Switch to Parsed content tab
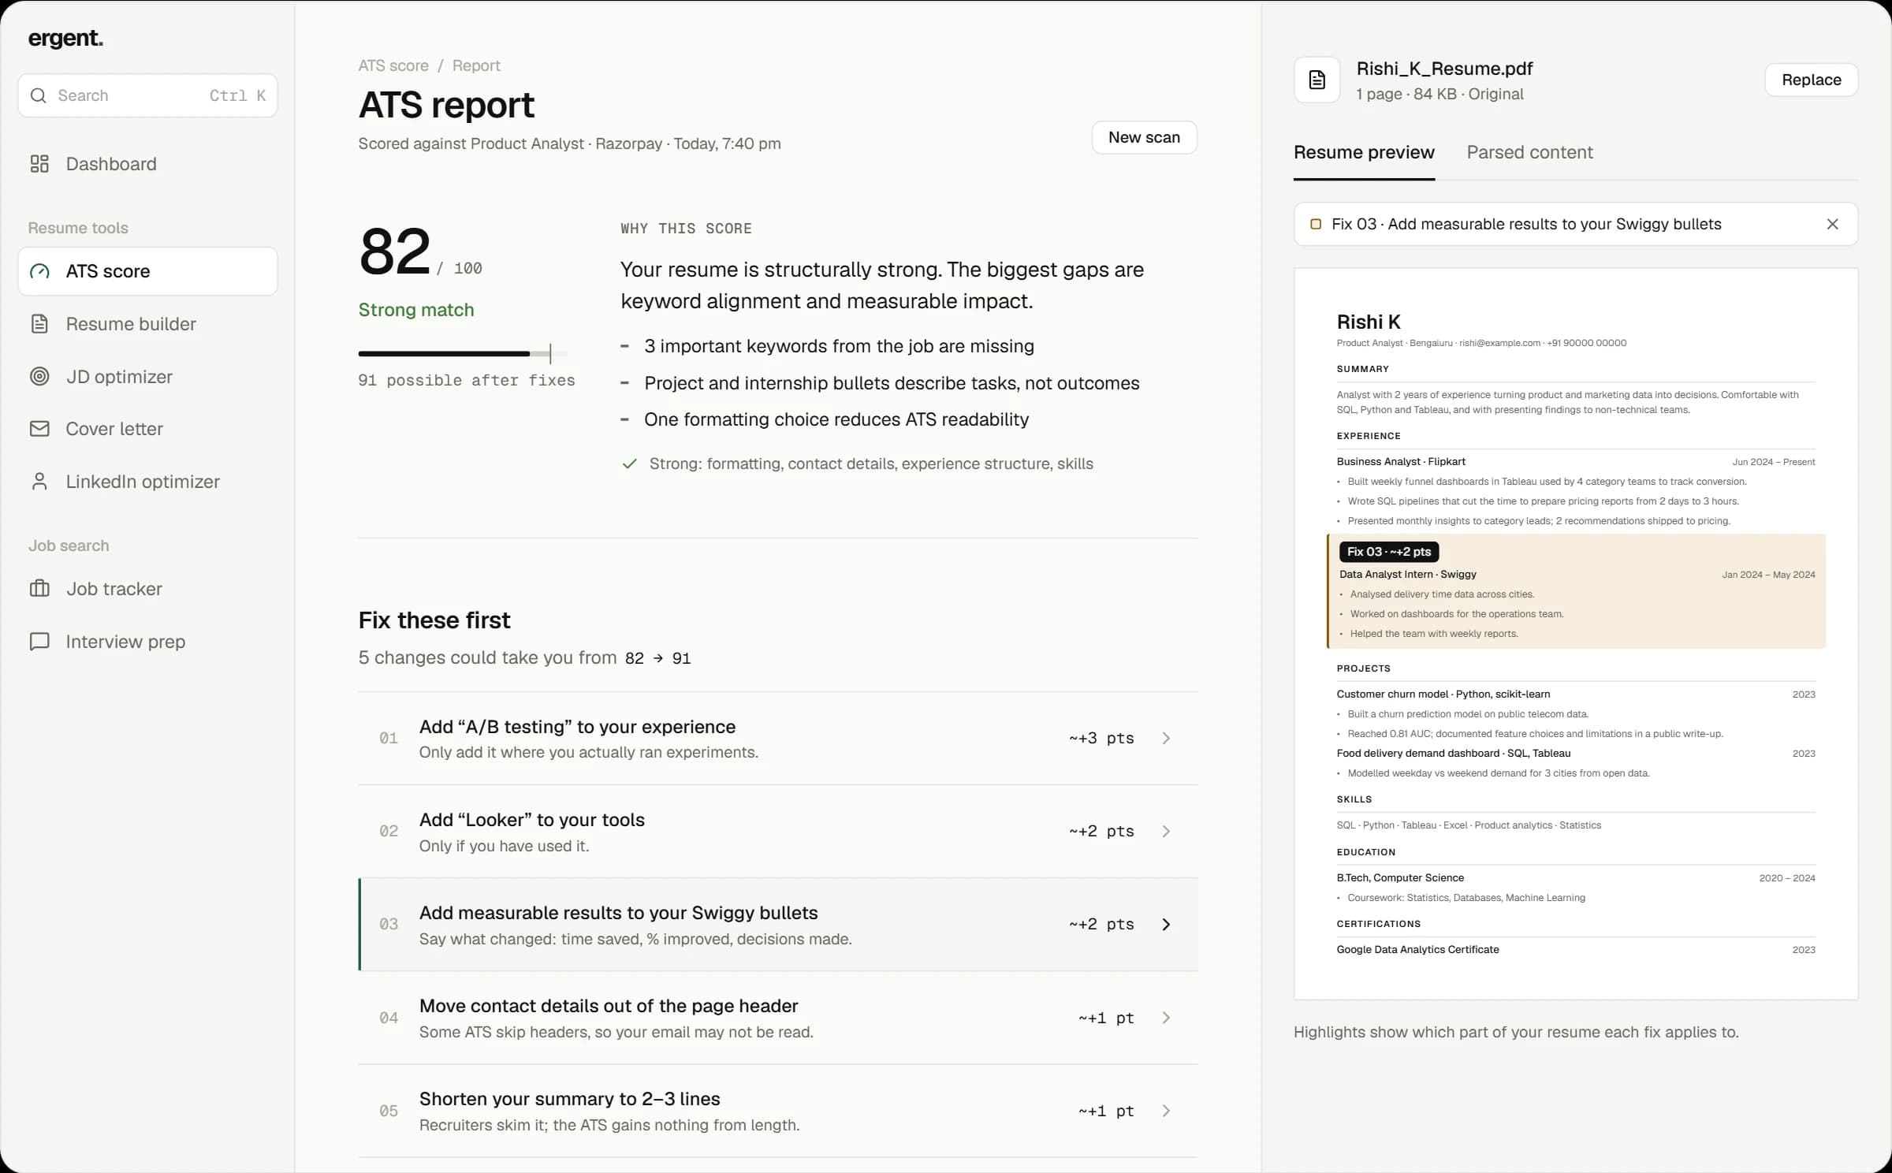Image resolution: width=1892 pixels, height=1173 pixels. [1529, 152]
